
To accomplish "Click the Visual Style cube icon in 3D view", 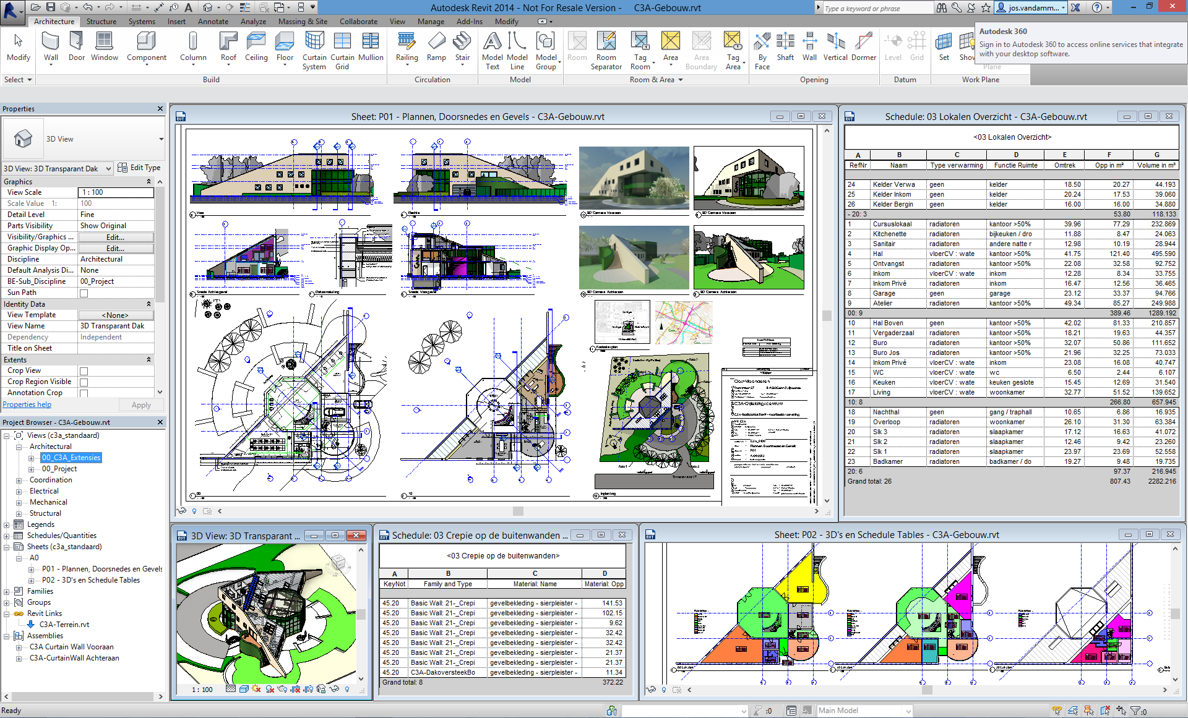I will pos(244,689).
